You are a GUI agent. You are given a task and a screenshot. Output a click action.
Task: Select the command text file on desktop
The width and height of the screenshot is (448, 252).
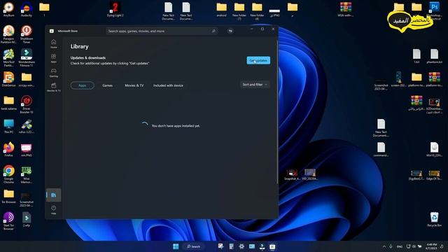click(x=381, y=149)
